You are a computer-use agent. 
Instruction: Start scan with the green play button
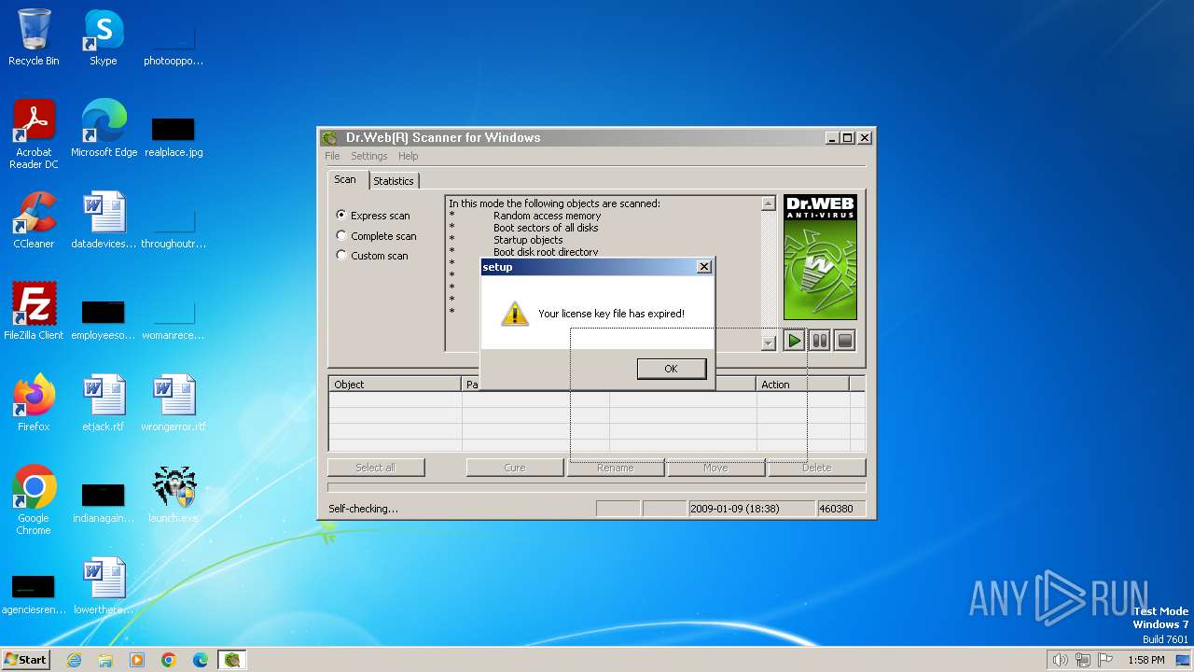point(794,341)
